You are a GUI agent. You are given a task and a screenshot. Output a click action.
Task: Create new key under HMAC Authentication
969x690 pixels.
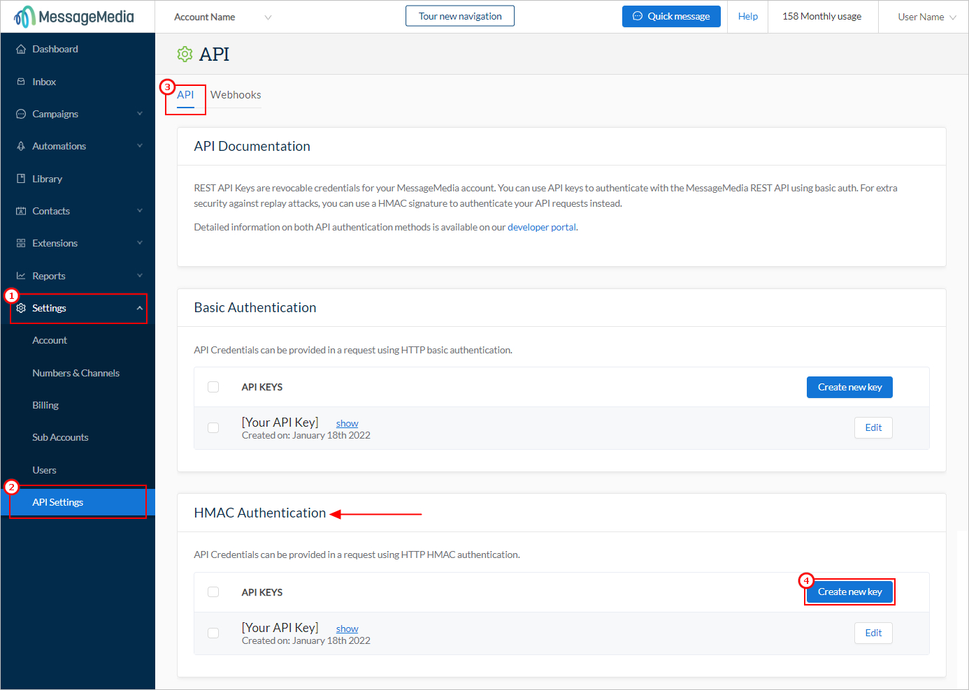tap(849, 592)
